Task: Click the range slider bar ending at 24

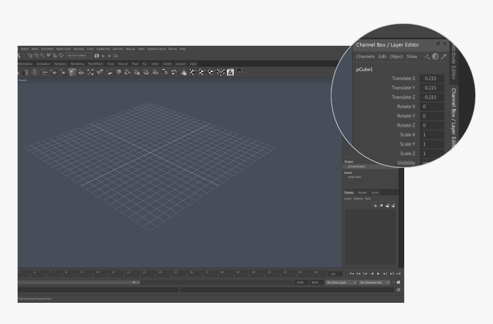Action: (x=79, y=283)
